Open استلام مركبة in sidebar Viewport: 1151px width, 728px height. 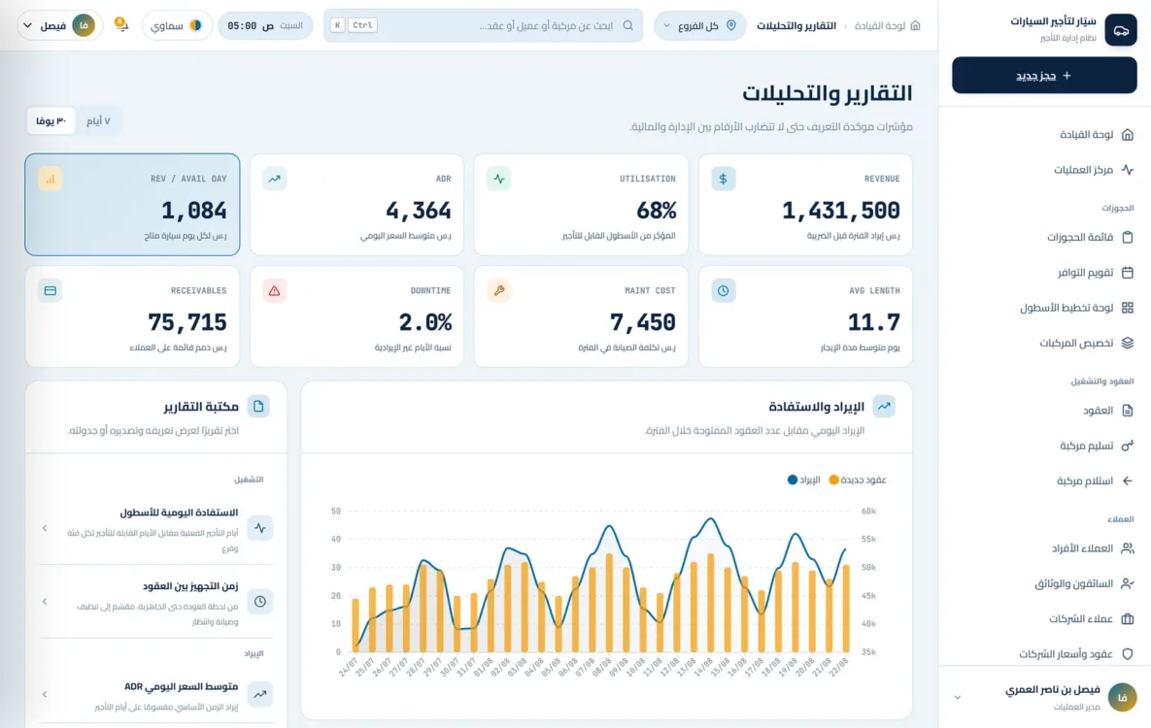[1044, 480]
